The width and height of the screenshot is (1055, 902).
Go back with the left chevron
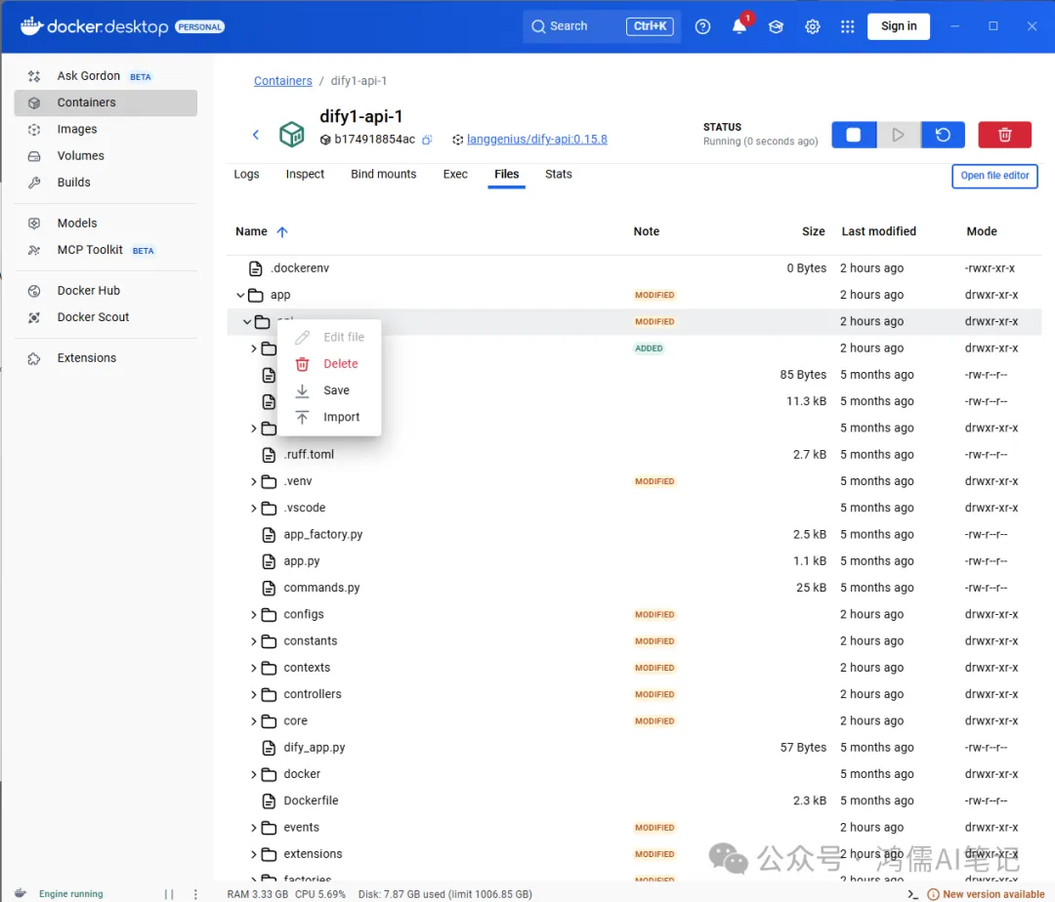click(x=256, y=135)
